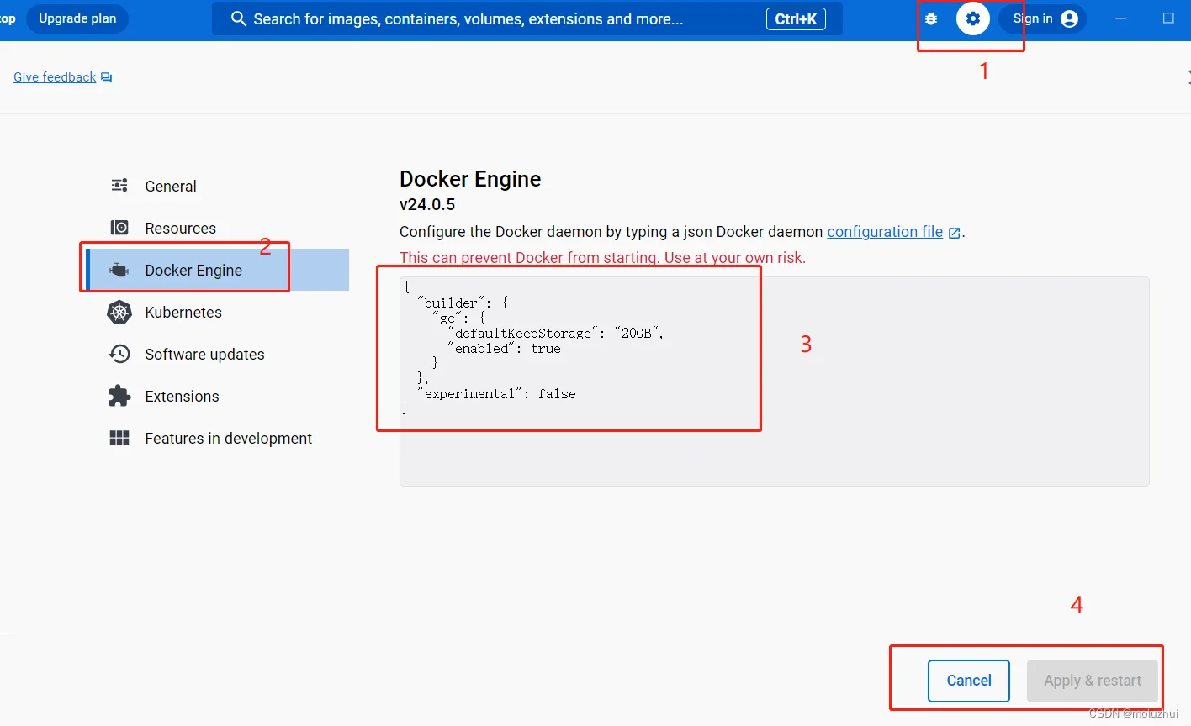
Task: Click the Upgrade plan button
Action: point(77,18)
